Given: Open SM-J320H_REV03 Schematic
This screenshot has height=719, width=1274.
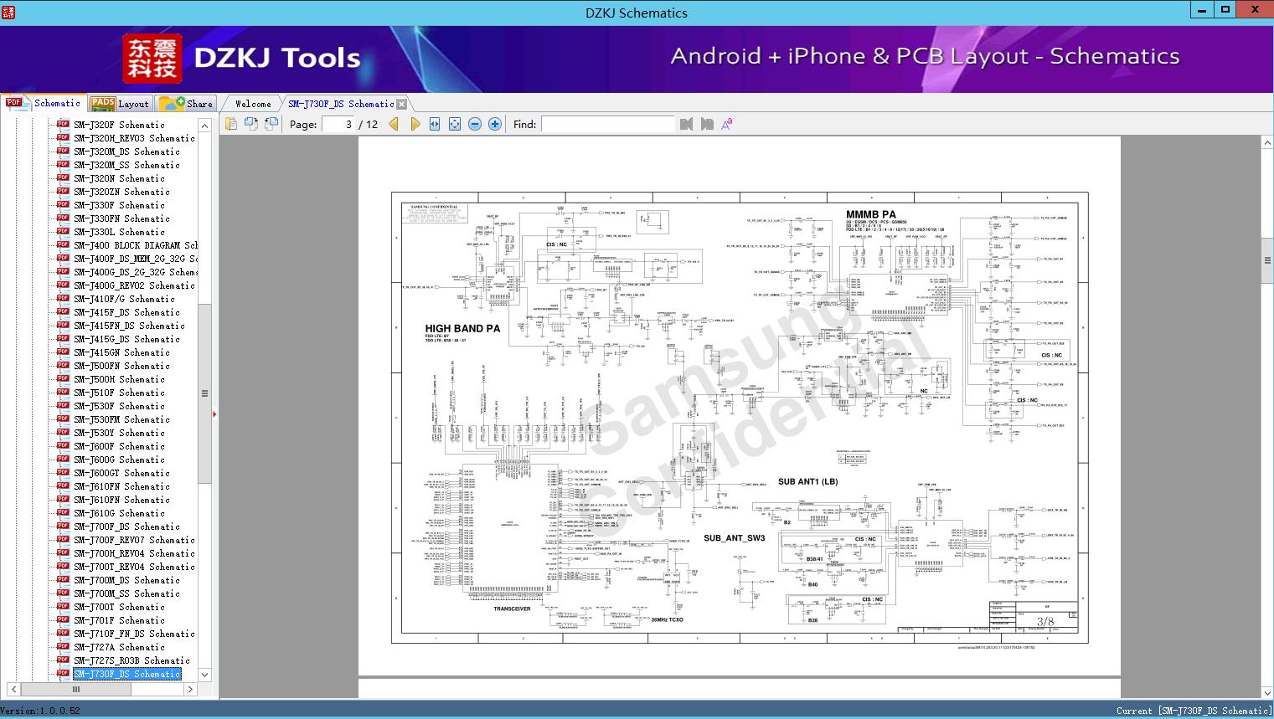Looking at the screenshot, I should click(x=134, y=138).
